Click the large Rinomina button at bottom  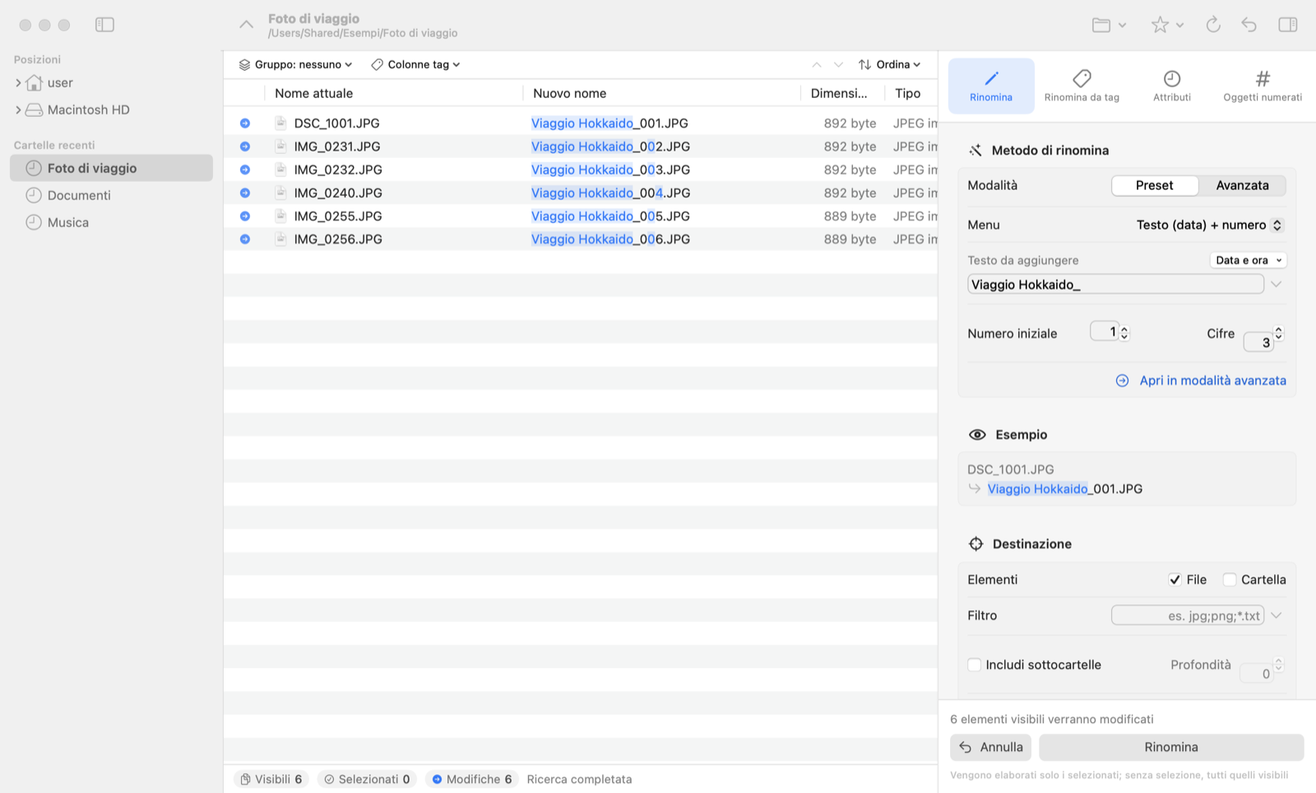(x=1171, y=747)
